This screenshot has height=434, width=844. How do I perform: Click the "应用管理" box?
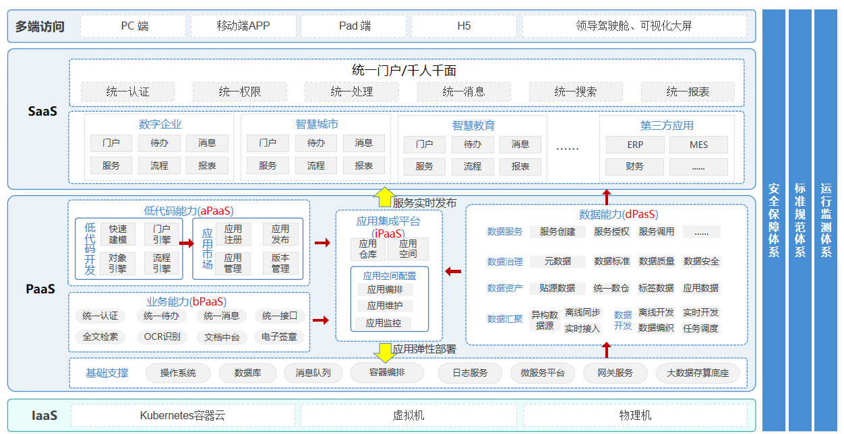(233, 263)
